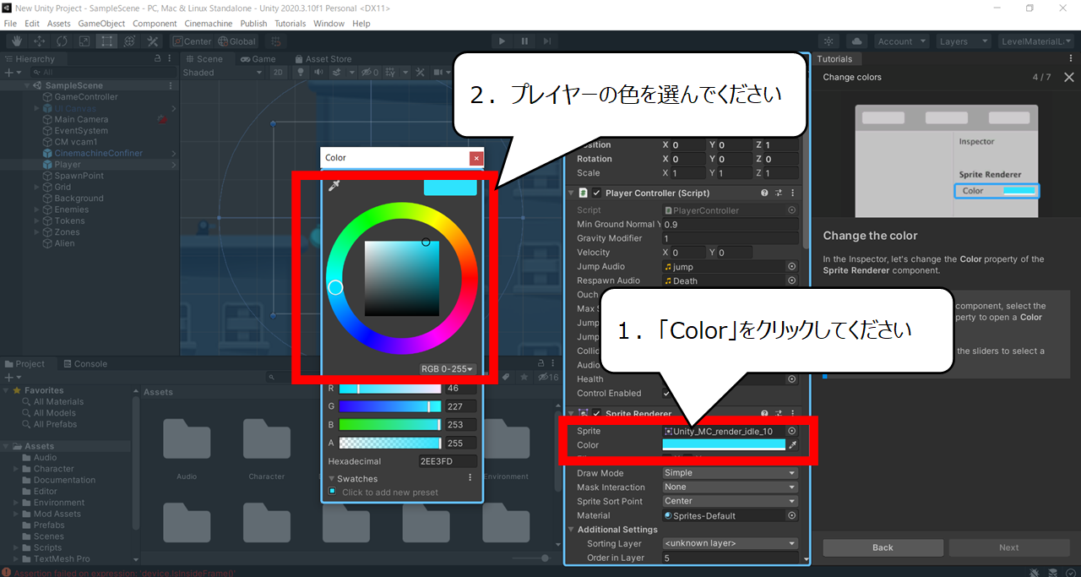Select the Rotate tool
1081x577 pixels.
tap(62, 41)
